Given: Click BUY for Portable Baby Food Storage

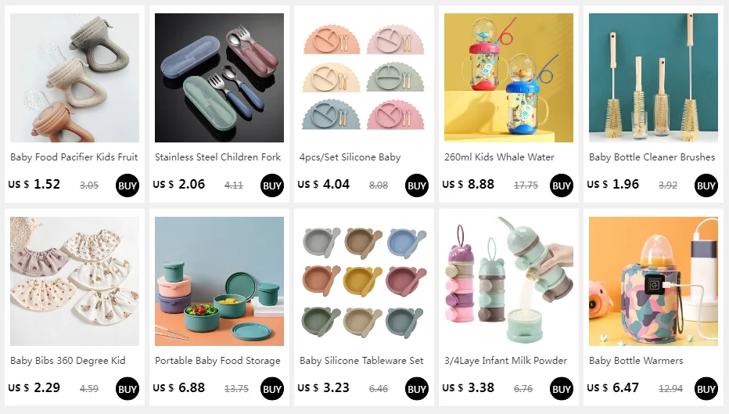Looking at the screenshot, I should pos(272,389).
